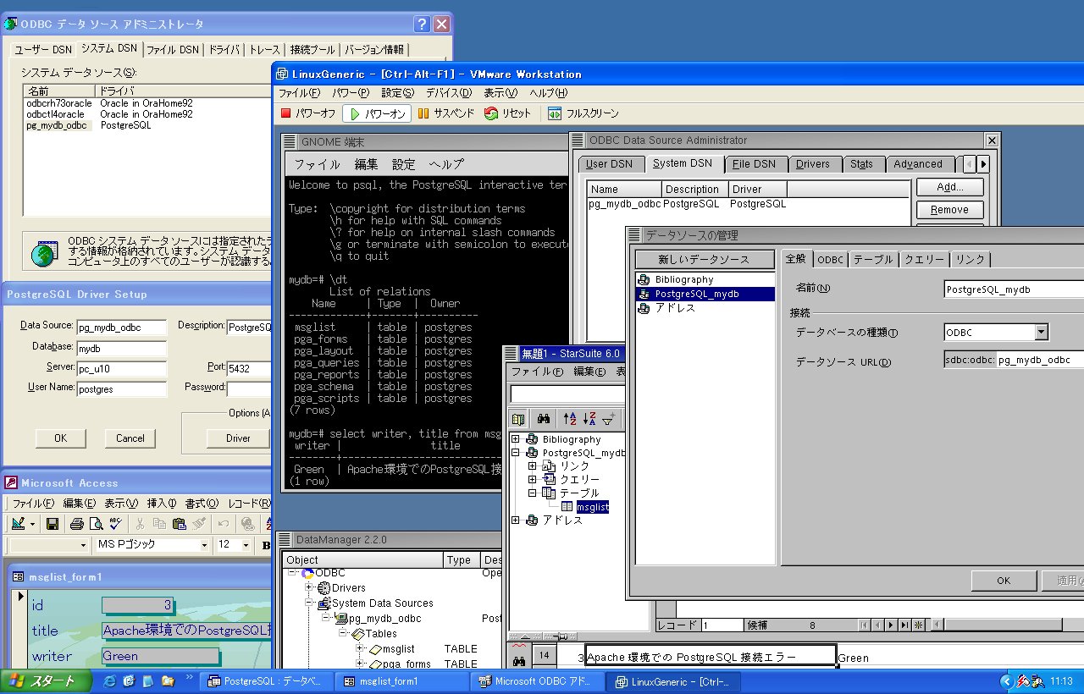This screenshot has width=1084, height=694.
Task: Collapse System Data Sources in DataManager
Action: point(309,603)
